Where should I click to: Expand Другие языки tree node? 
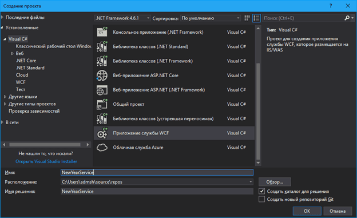pyautogui.click(x=5, y=97)
